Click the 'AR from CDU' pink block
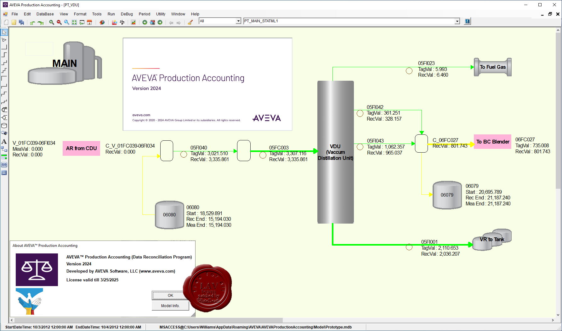 tap(82, 148)
